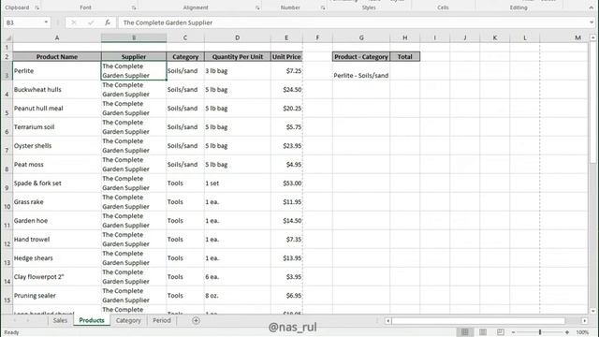The height and width of the screenshot is (337, 599).
Task: Zoom out with the minus icon
Action: (514, 332)
